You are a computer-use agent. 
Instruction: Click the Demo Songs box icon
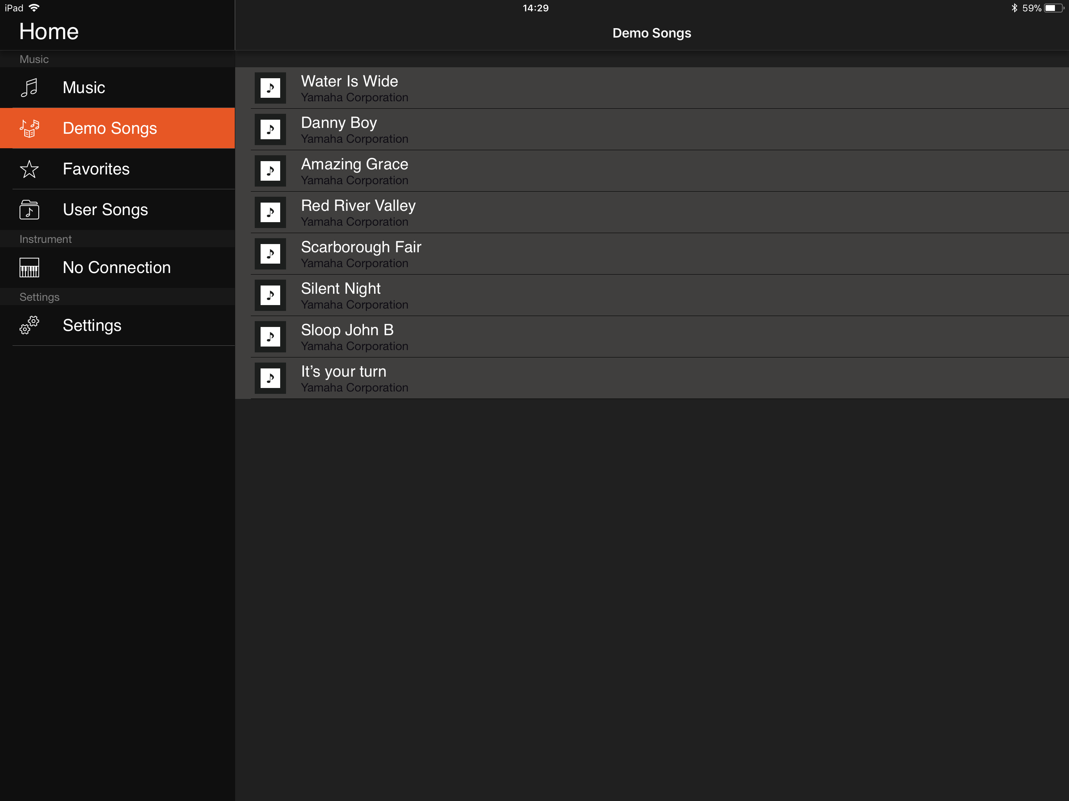(29, 129)
